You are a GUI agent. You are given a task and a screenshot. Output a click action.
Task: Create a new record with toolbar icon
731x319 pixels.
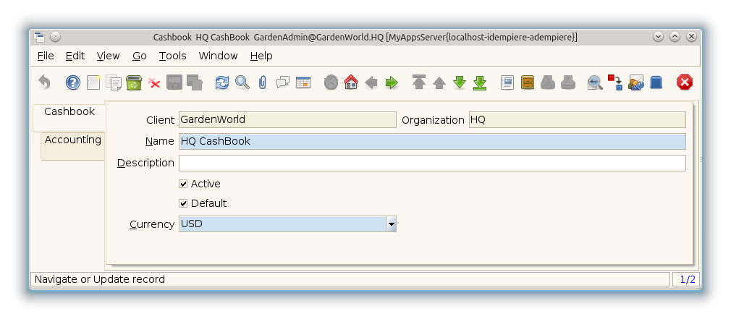[x=93, y=82]
